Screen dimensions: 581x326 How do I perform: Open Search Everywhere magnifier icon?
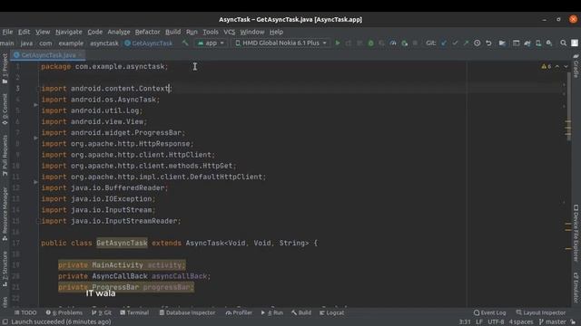[563, 43]
